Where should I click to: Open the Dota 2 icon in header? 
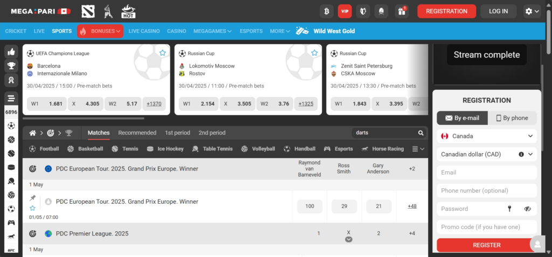point(88,11)
